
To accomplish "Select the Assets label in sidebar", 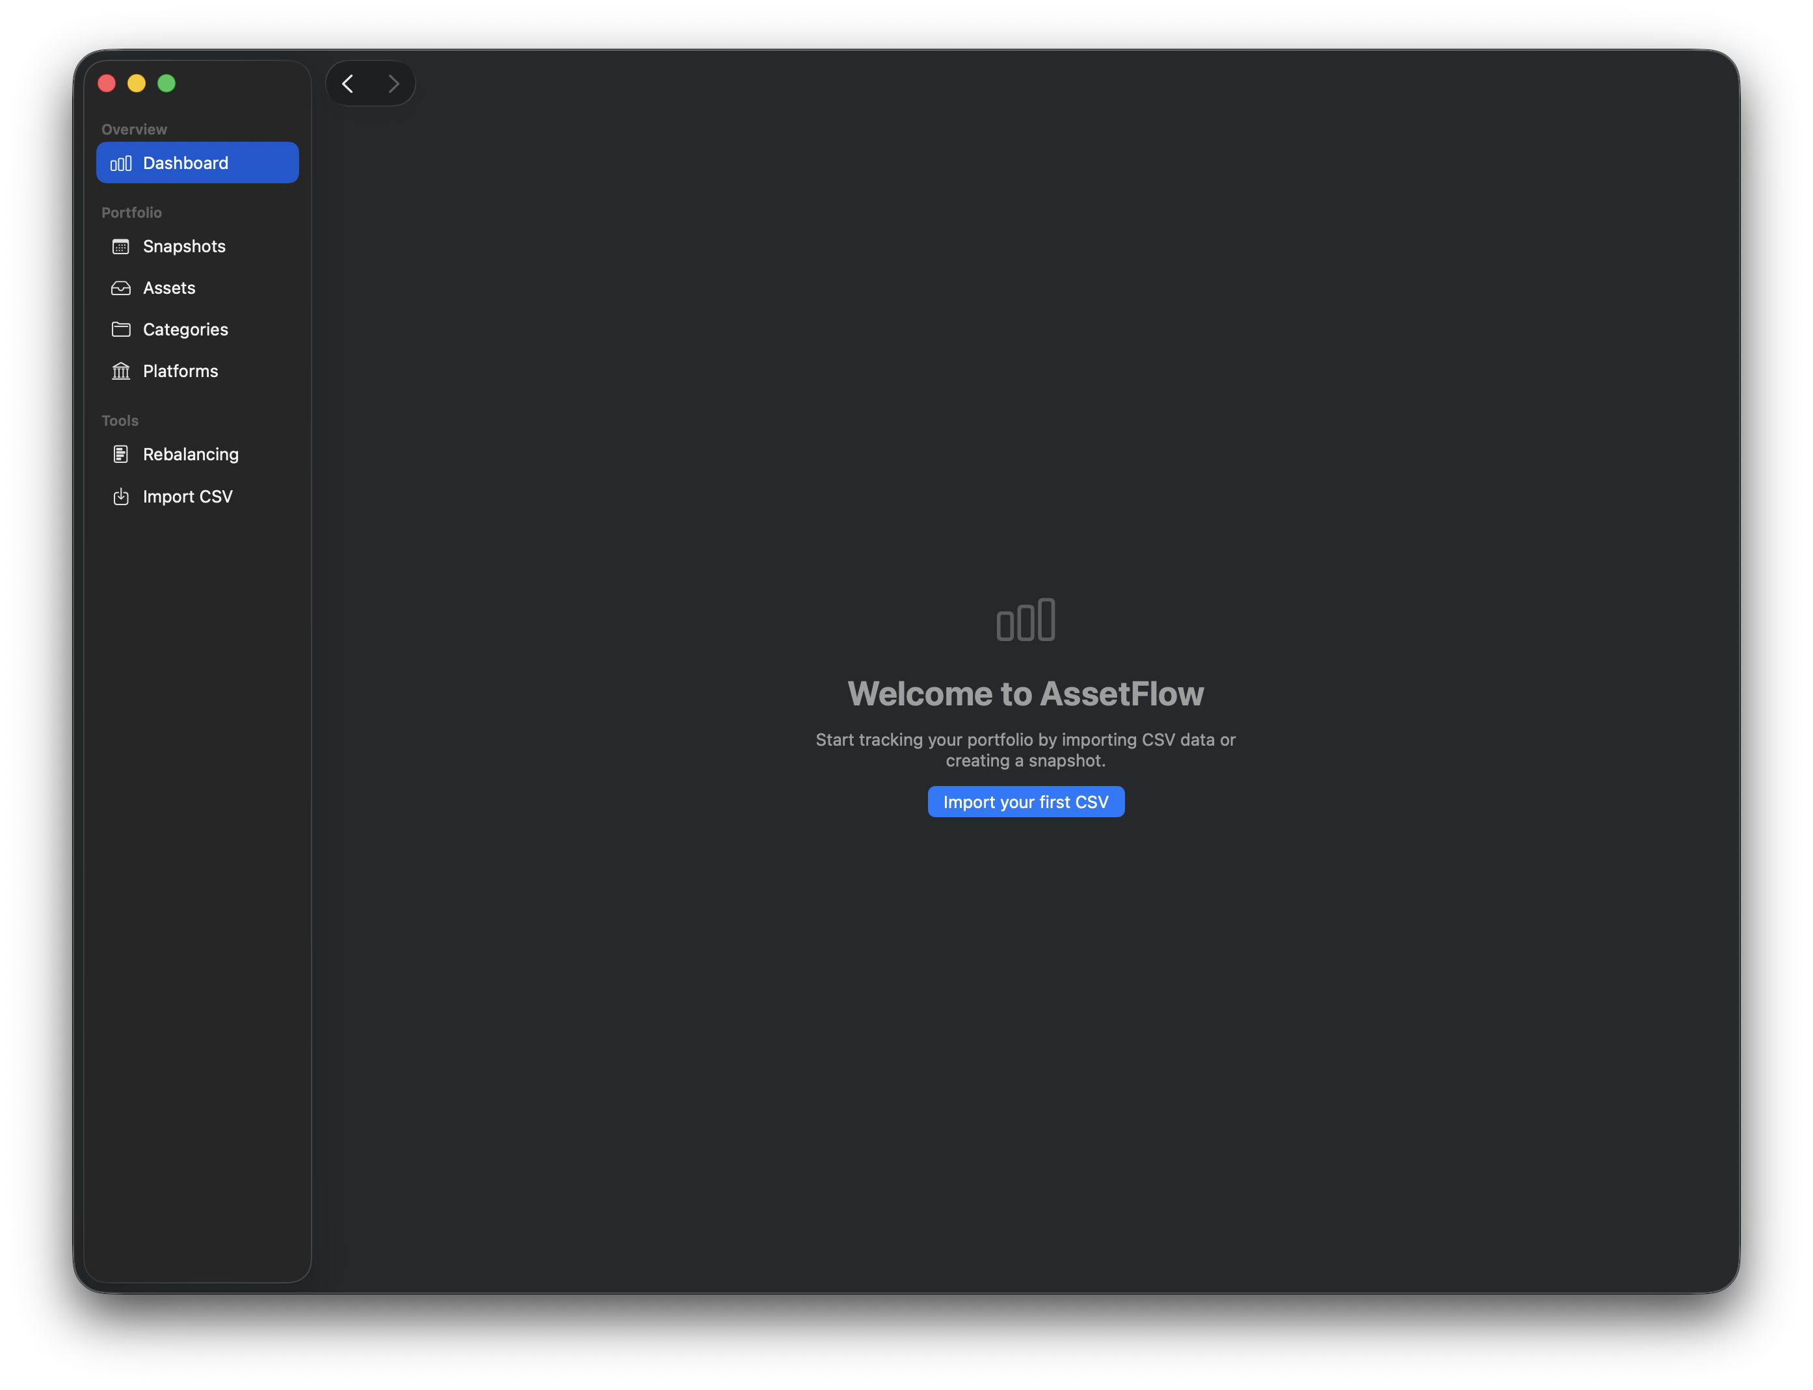I will click(x=169, y=288).
